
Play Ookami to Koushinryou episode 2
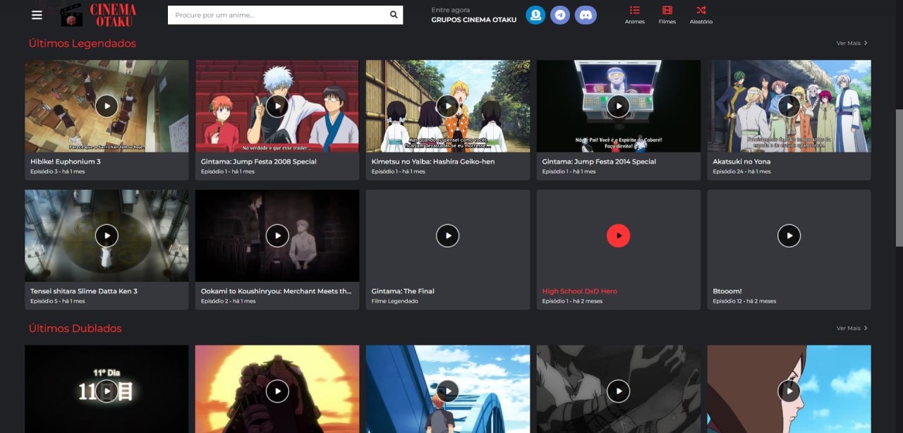(x=277, y=236)
